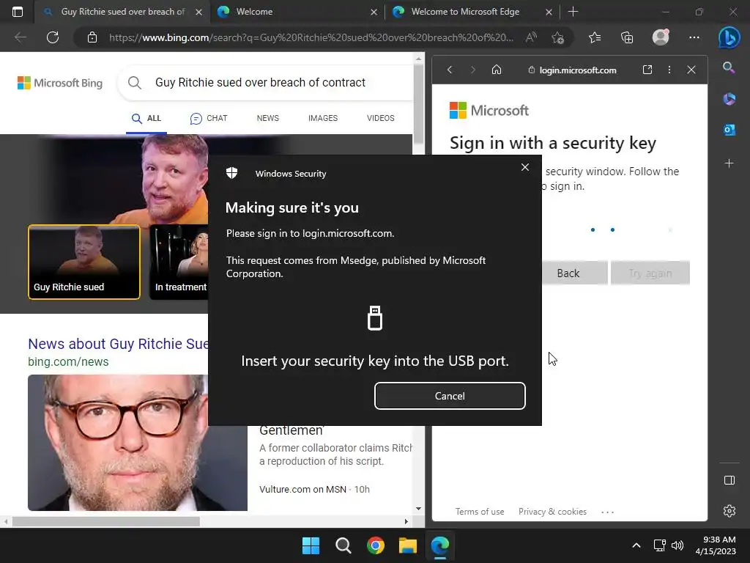Image resolution: width=750 pixels, height=563 pixels.
Task: Open the volume tray icon
Action: (x=677, y=545)
